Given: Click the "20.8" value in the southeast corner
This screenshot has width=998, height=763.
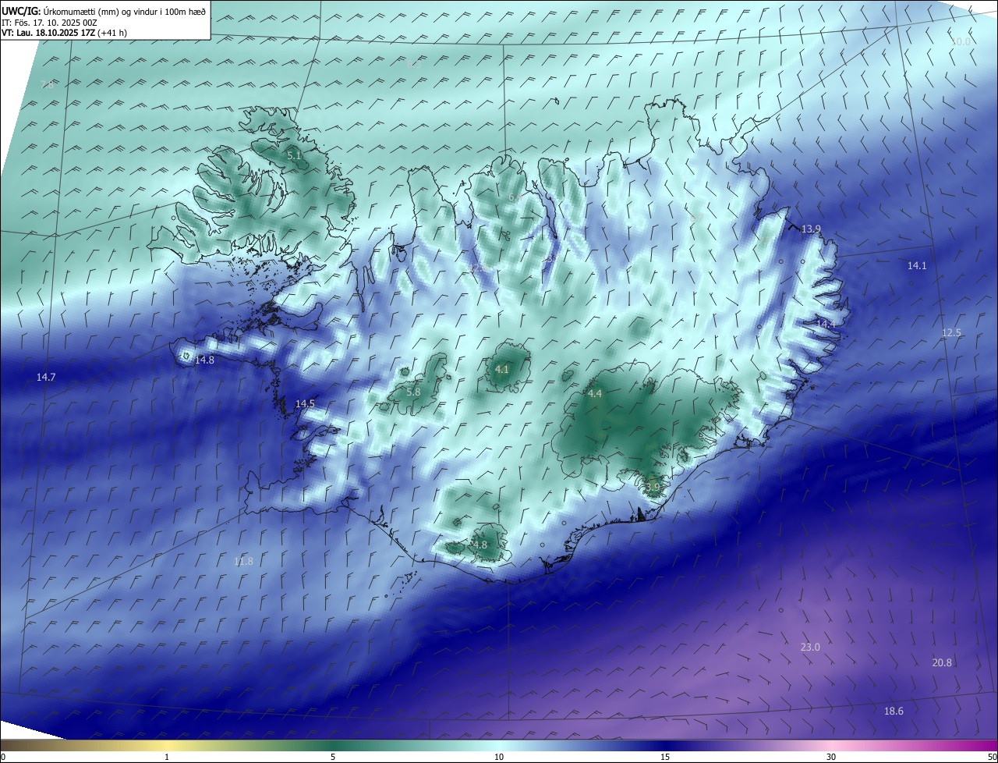Looking at the screenshot, I should pos(942,662).
